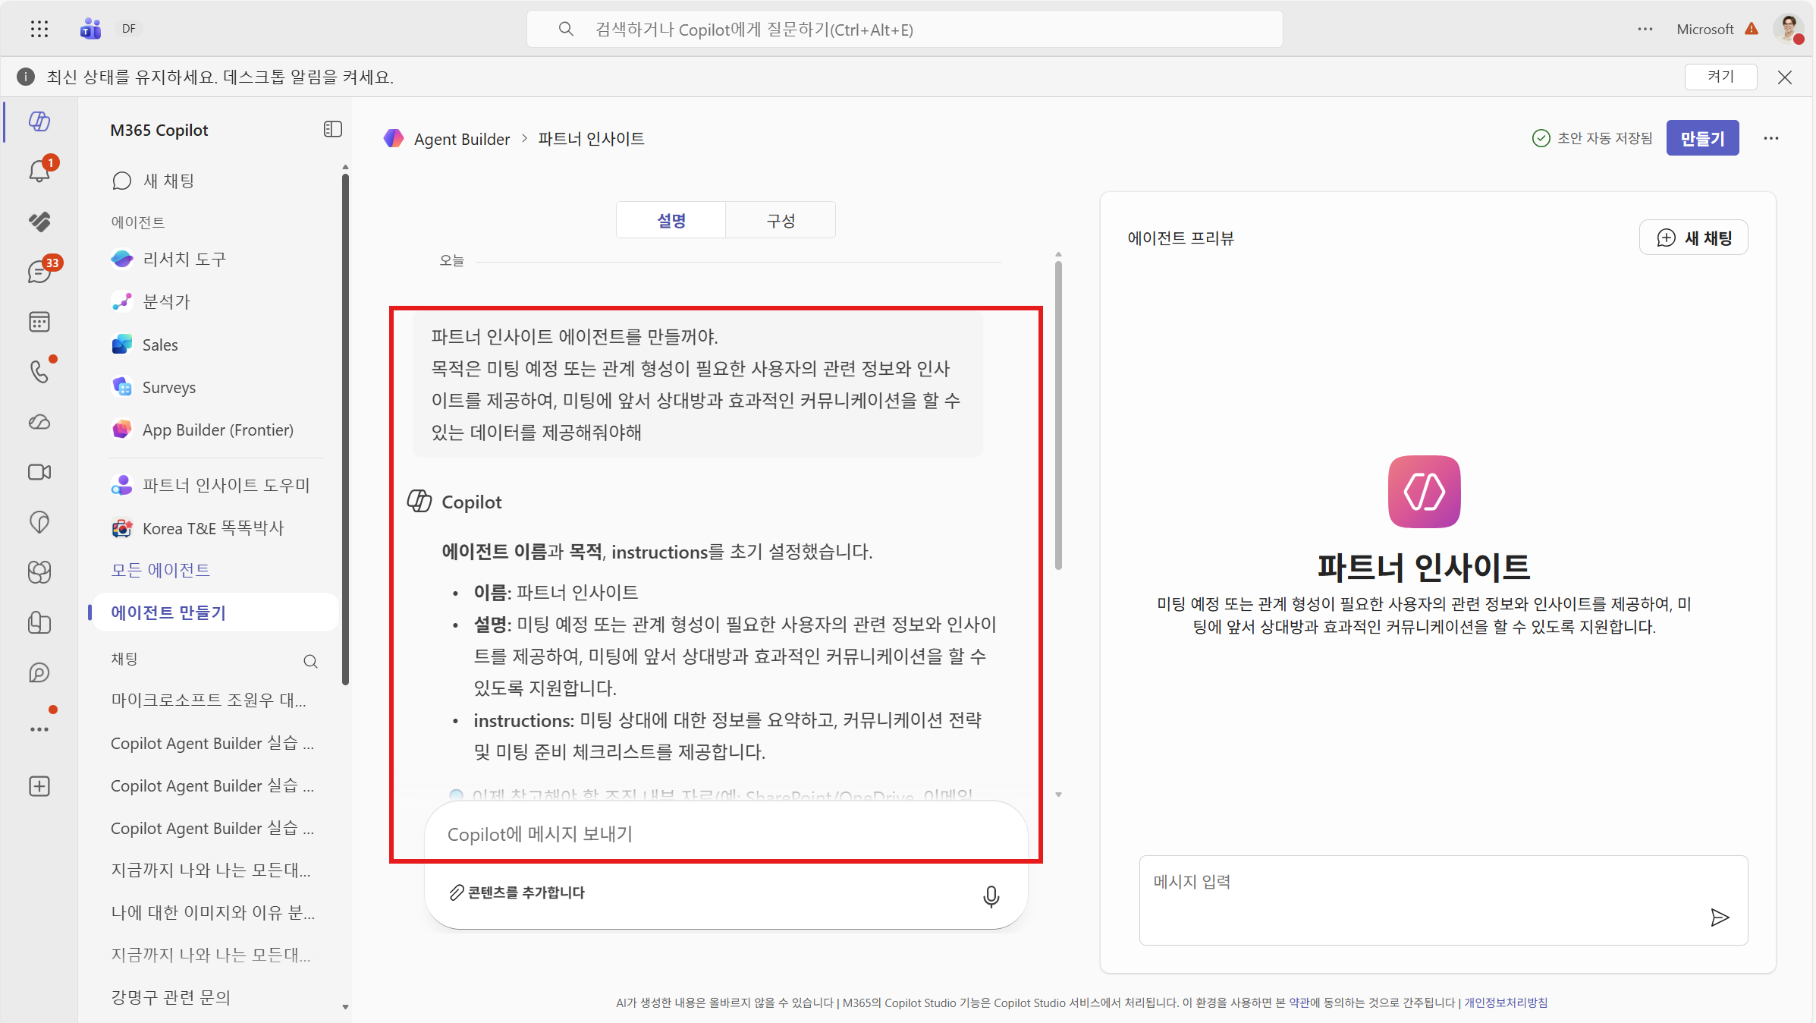Open 리서치 도구 agent
The height and width of the screenshot is (1023, 1816).
(184, 259)
